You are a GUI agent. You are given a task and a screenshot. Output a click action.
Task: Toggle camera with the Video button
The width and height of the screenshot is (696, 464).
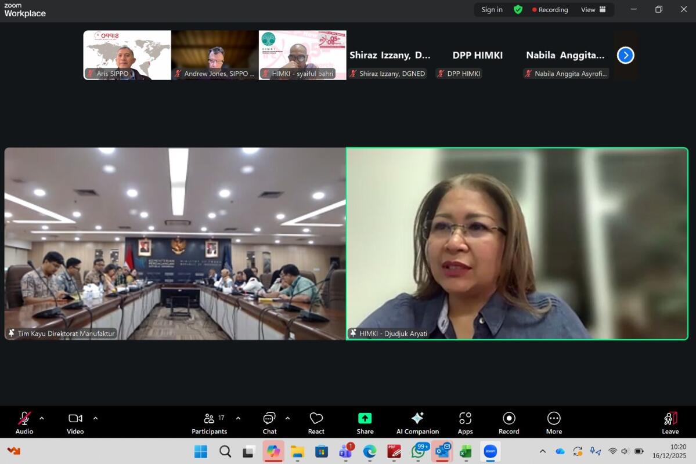pos(75,423)
